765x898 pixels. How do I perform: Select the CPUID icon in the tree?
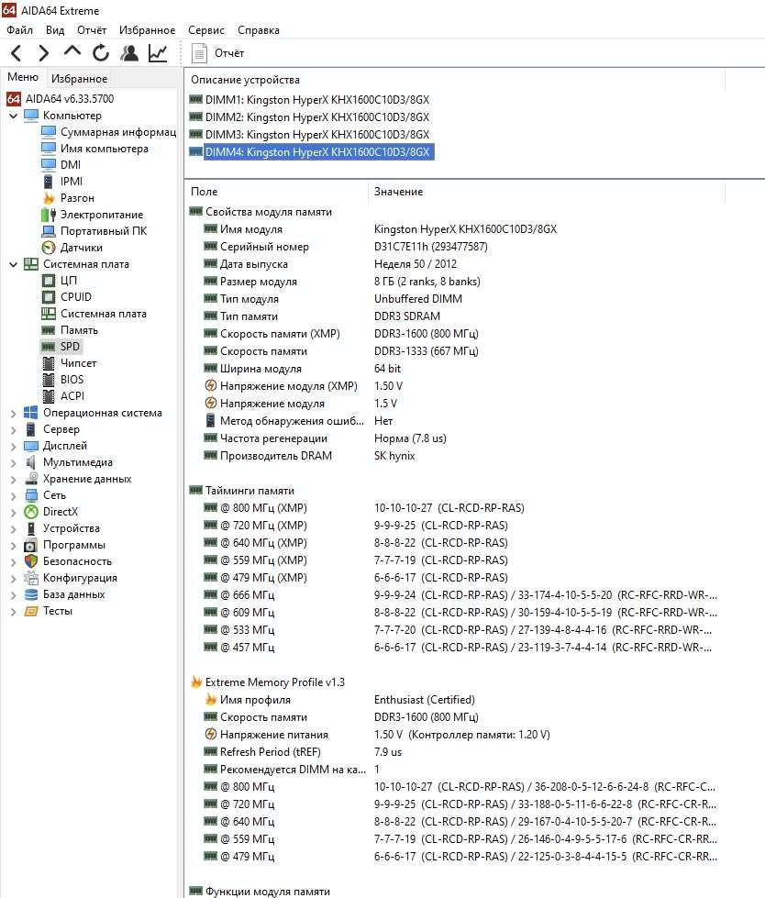tap(49, 297)
